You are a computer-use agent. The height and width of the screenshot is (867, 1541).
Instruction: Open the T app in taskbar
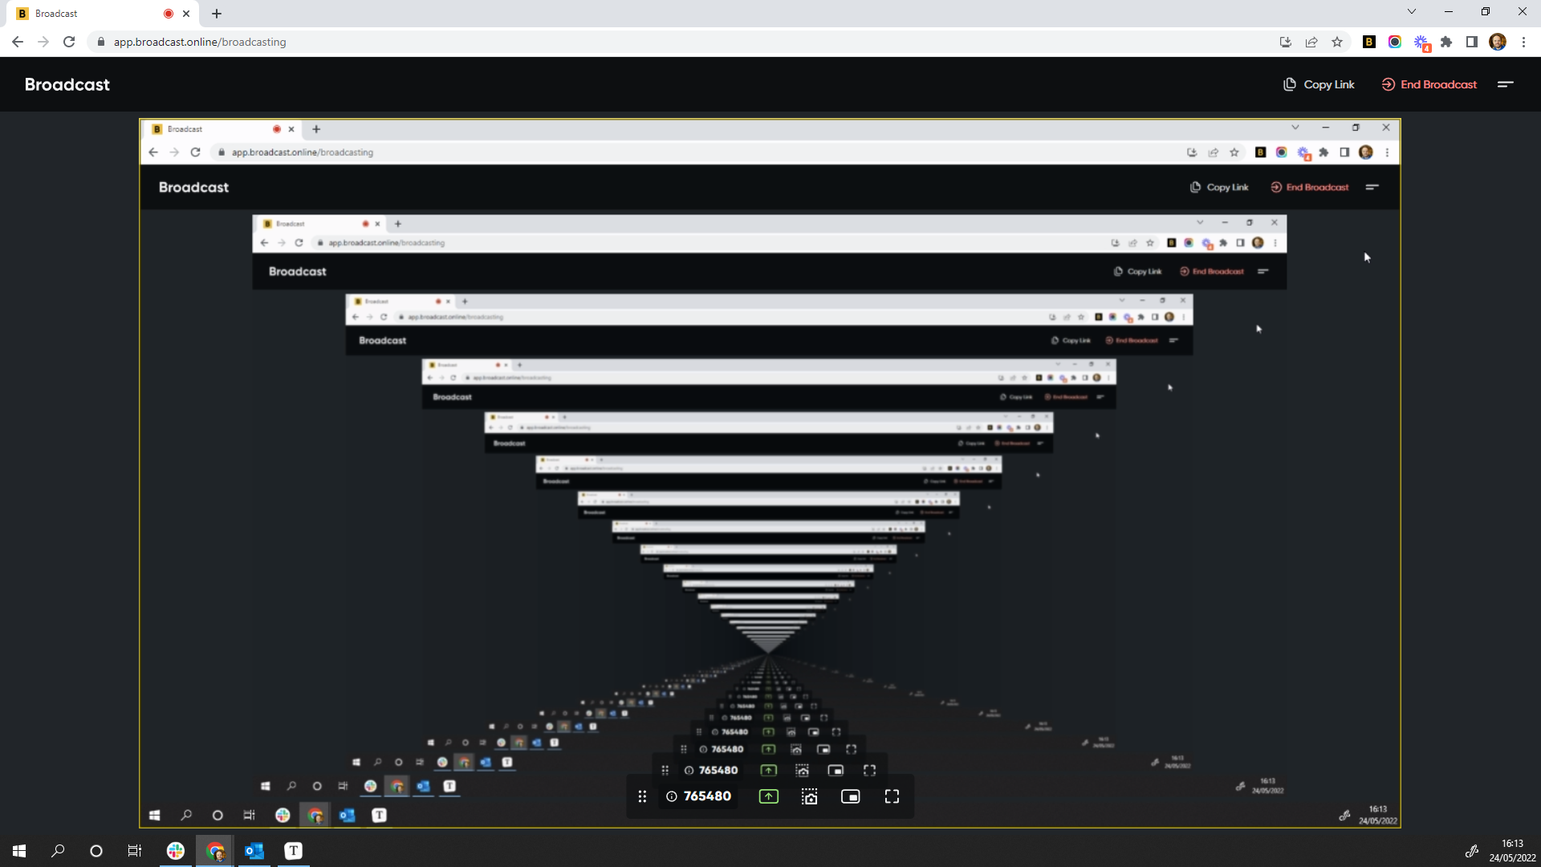coord(294,851)
